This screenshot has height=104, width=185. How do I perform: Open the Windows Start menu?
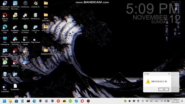click(x=4, y=101)
